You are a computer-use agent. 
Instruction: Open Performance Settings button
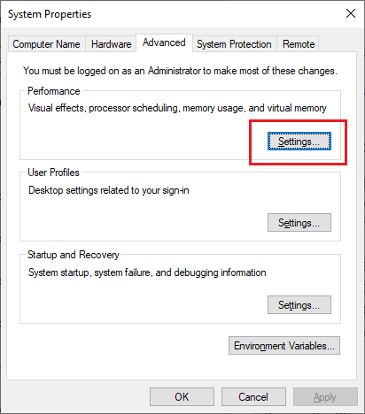click(299, 142)
